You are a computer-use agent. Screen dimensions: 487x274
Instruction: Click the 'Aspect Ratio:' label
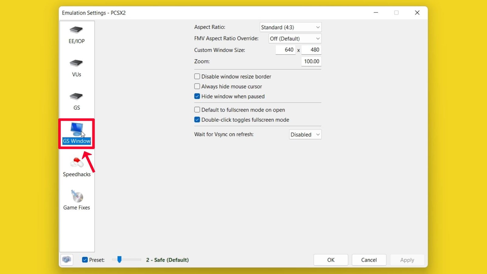coord(210,27)
